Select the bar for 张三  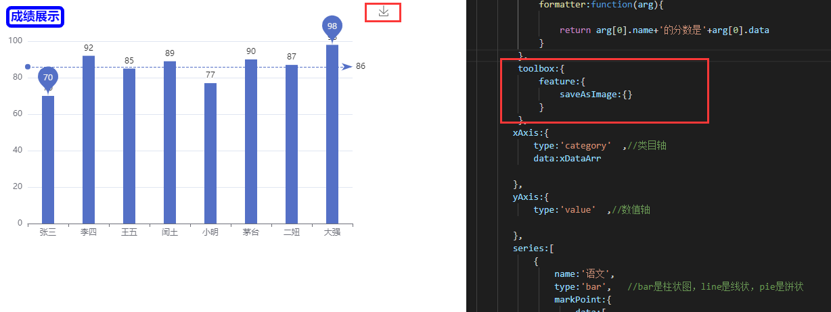48,159
